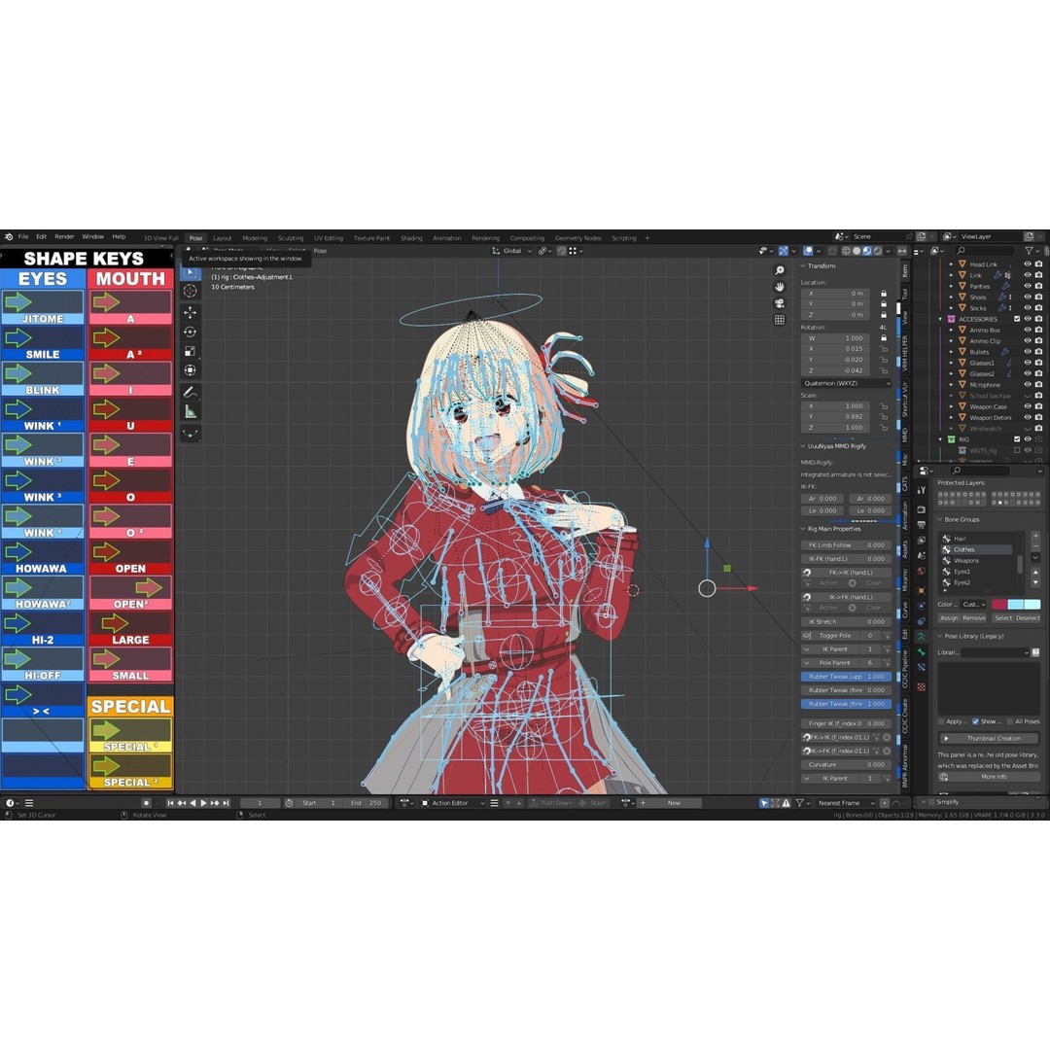Click FK->IK (hand.L) snap icon
Image resolution: width=1050 pixels, height=1050 pixels.
[807, 573]
